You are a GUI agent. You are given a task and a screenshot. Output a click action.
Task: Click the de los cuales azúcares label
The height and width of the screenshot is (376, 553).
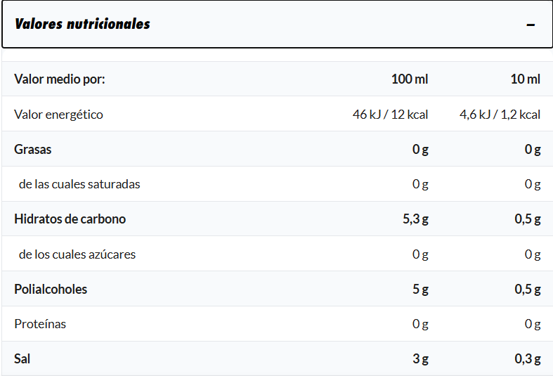pos(77,254)
